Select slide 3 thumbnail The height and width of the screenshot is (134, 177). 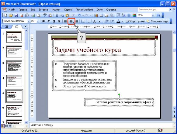coord(14,66)
